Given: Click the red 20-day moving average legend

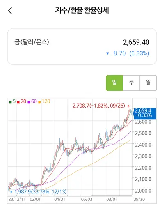Looking at the screenshot, I should (22, 101).
